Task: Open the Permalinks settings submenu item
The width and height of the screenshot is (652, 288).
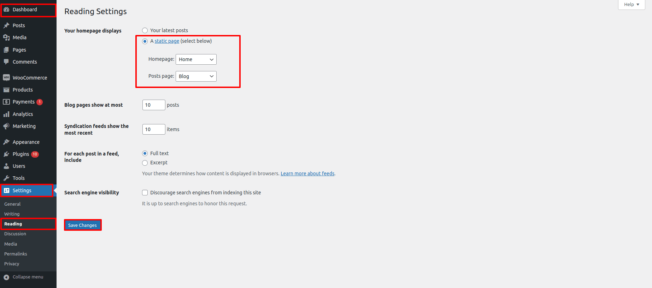Action: [16, 254]
